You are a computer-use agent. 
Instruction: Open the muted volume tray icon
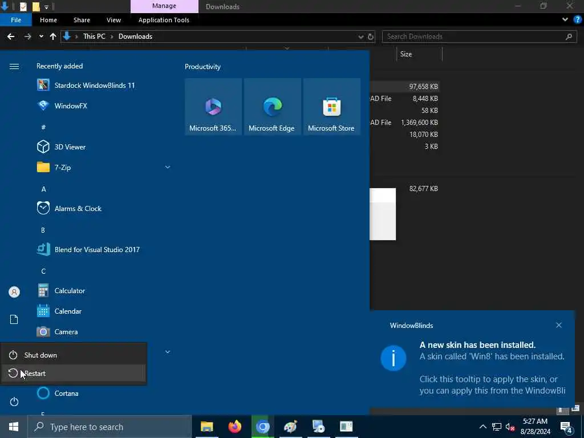coord(510,427)
